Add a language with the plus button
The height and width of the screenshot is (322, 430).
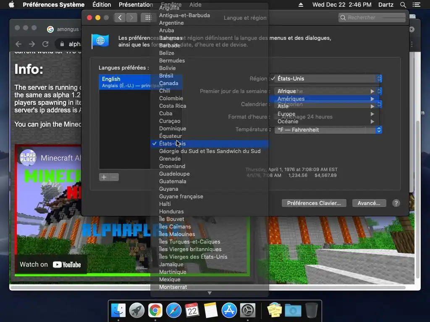(x=104, y=177)
